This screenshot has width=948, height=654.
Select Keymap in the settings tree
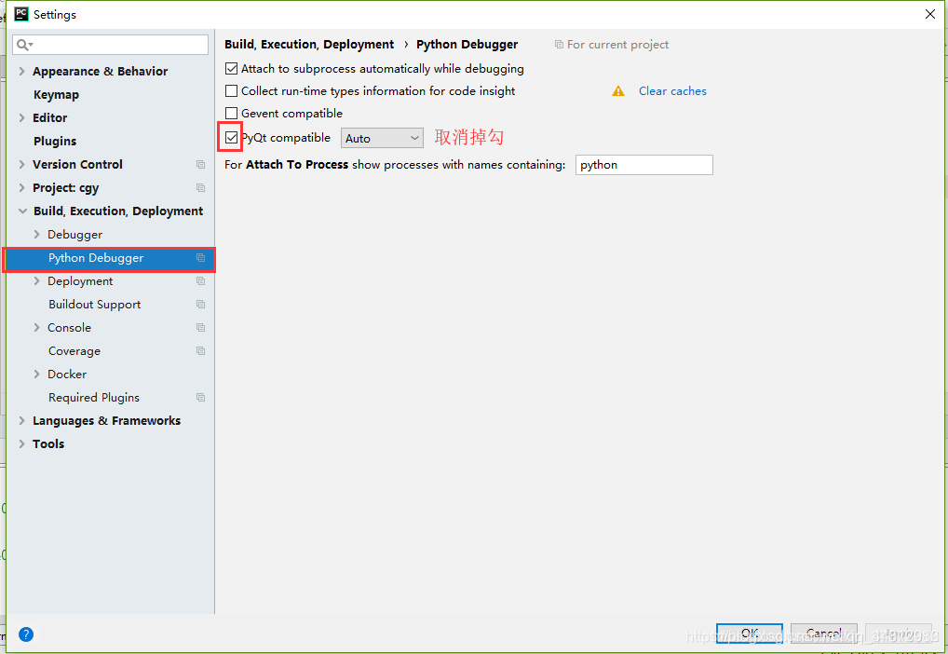pyautogui.click(x=56, y=95)
